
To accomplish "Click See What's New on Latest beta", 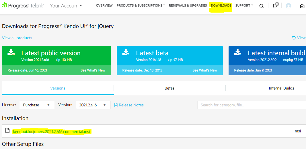I will [205, 70].
